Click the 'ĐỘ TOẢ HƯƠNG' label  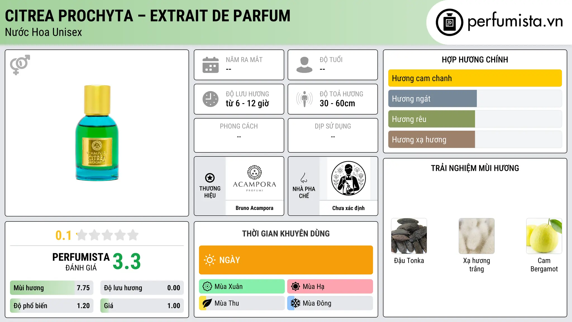tap(341, 94)
